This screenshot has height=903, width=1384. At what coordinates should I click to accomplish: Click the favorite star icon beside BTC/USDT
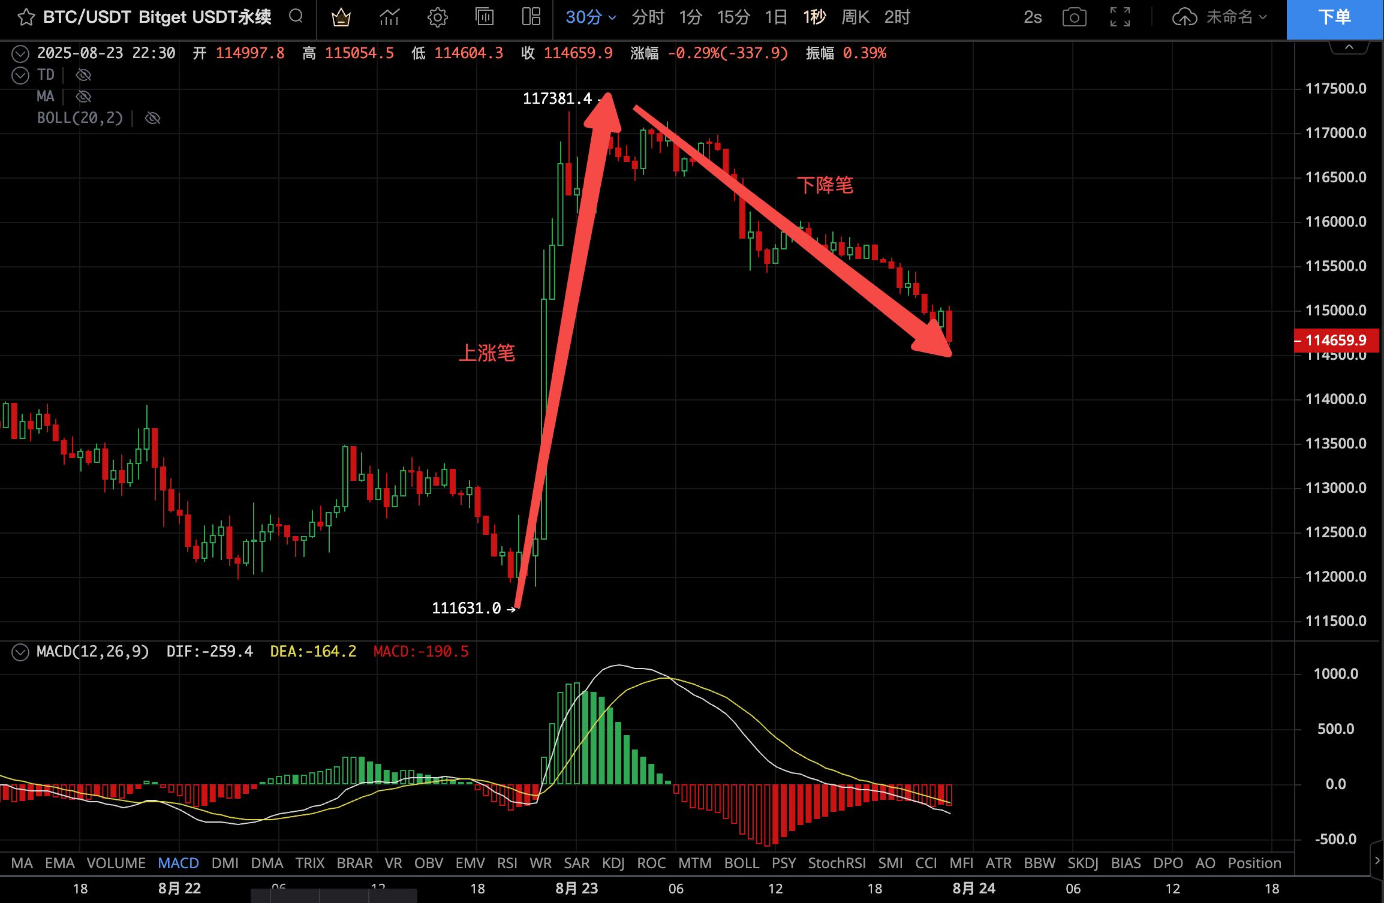(26, 17)
